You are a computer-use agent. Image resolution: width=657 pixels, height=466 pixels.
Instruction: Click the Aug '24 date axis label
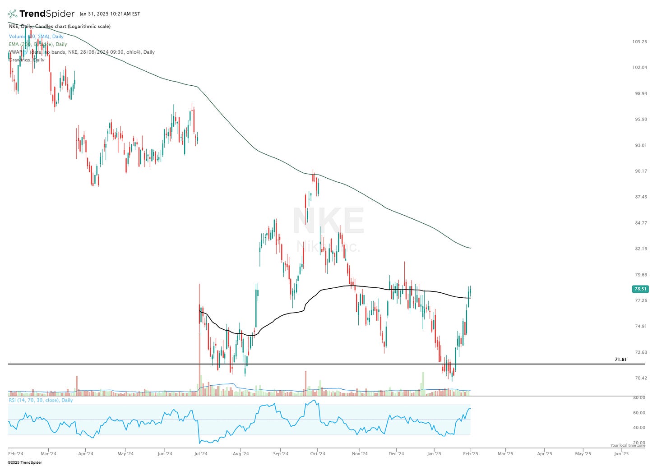pyautogui.click(x=241, y=454)
